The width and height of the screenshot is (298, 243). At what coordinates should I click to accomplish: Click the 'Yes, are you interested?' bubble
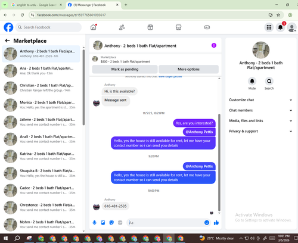coord(194,123)
